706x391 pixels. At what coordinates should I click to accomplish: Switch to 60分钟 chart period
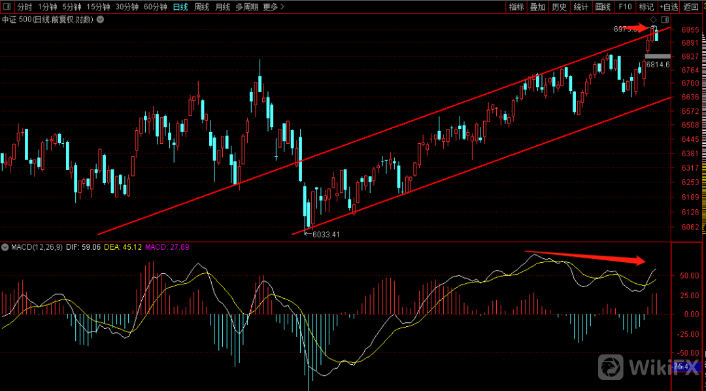point(155,7)
